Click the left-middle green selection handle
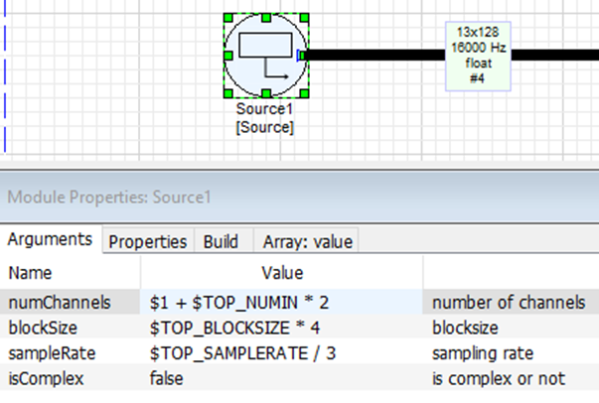The image size is (599, 403). [x=227, y=56]
